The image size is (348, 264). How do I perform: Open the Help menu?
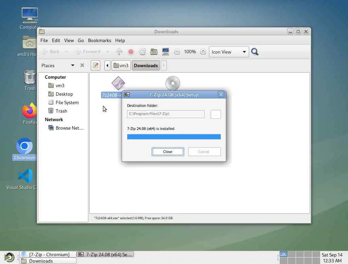click(120, 41)
